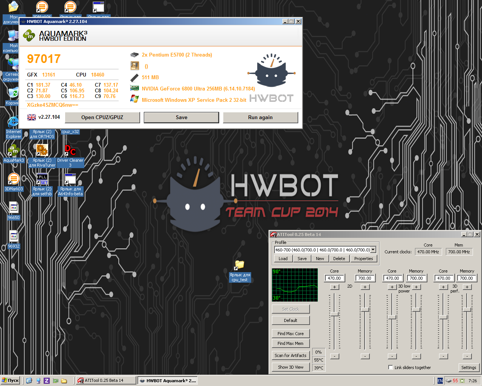Click Find Max Mem button
Image resolution: width=482 pixels, height=386 pixels.
pyautogui.click(x=291, y=343)
